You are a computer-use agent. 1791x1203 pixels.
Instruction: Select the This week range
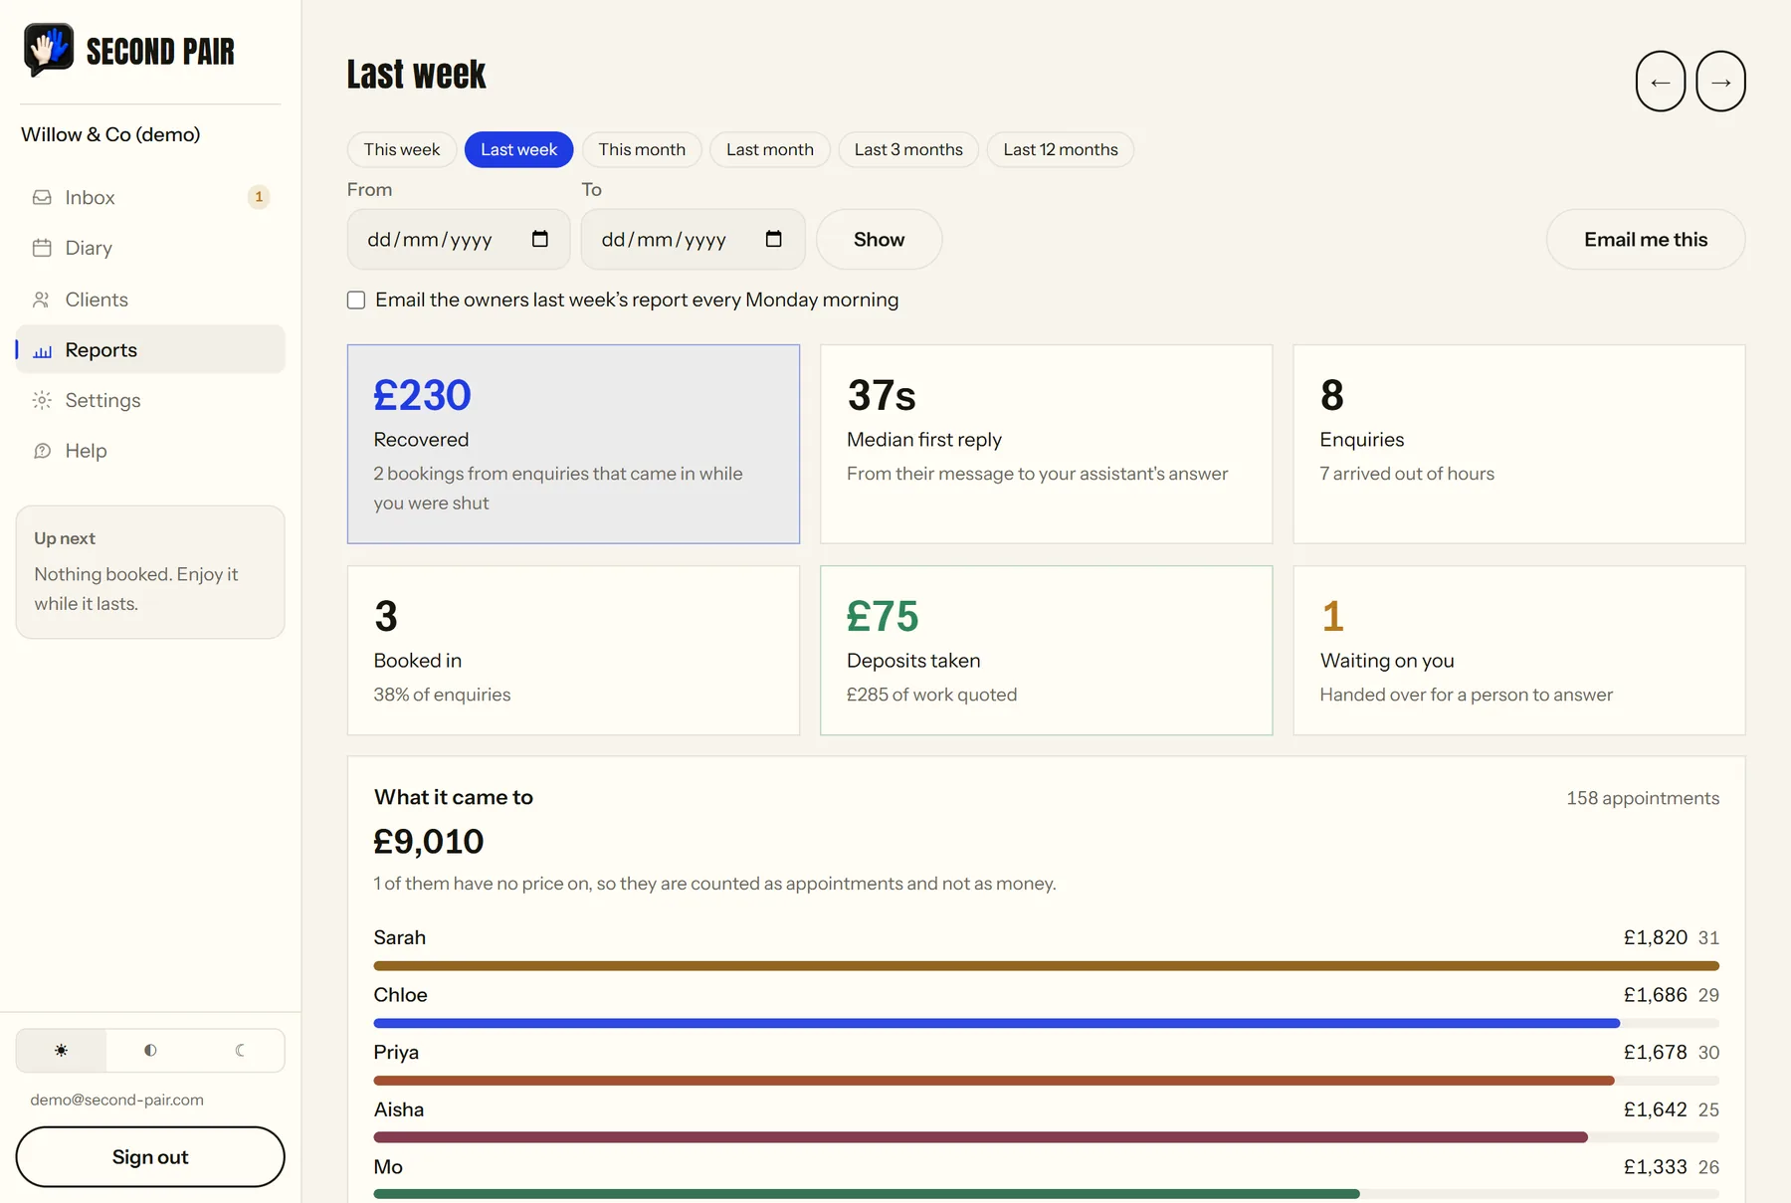[x=402, y=149]
